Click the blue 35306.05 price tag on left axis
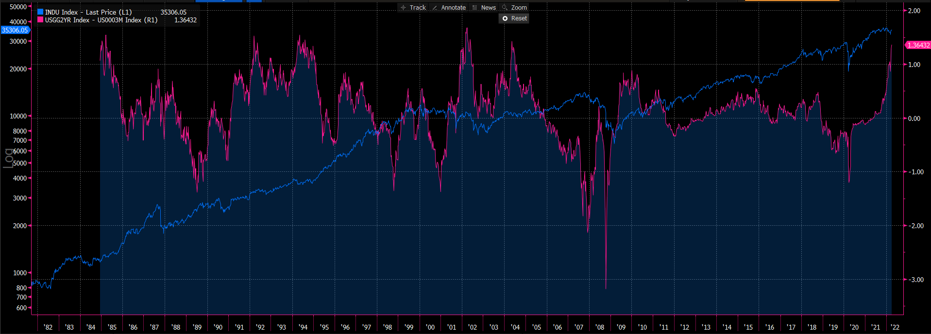Image resolution: width=931 pixels, height=334 pixels. coord(15,30)
